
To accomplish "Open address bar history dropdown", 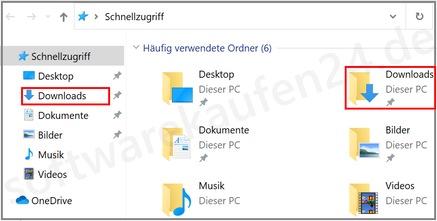I will pyautogui.click(x=393, y=17).
